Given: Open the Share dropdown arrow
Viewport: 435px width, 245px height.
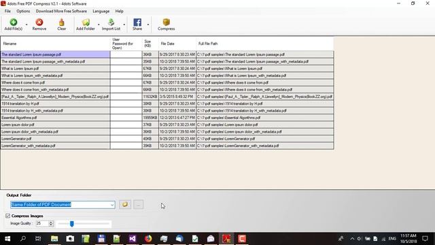Looking at the screenshot, I should point(148,24).
